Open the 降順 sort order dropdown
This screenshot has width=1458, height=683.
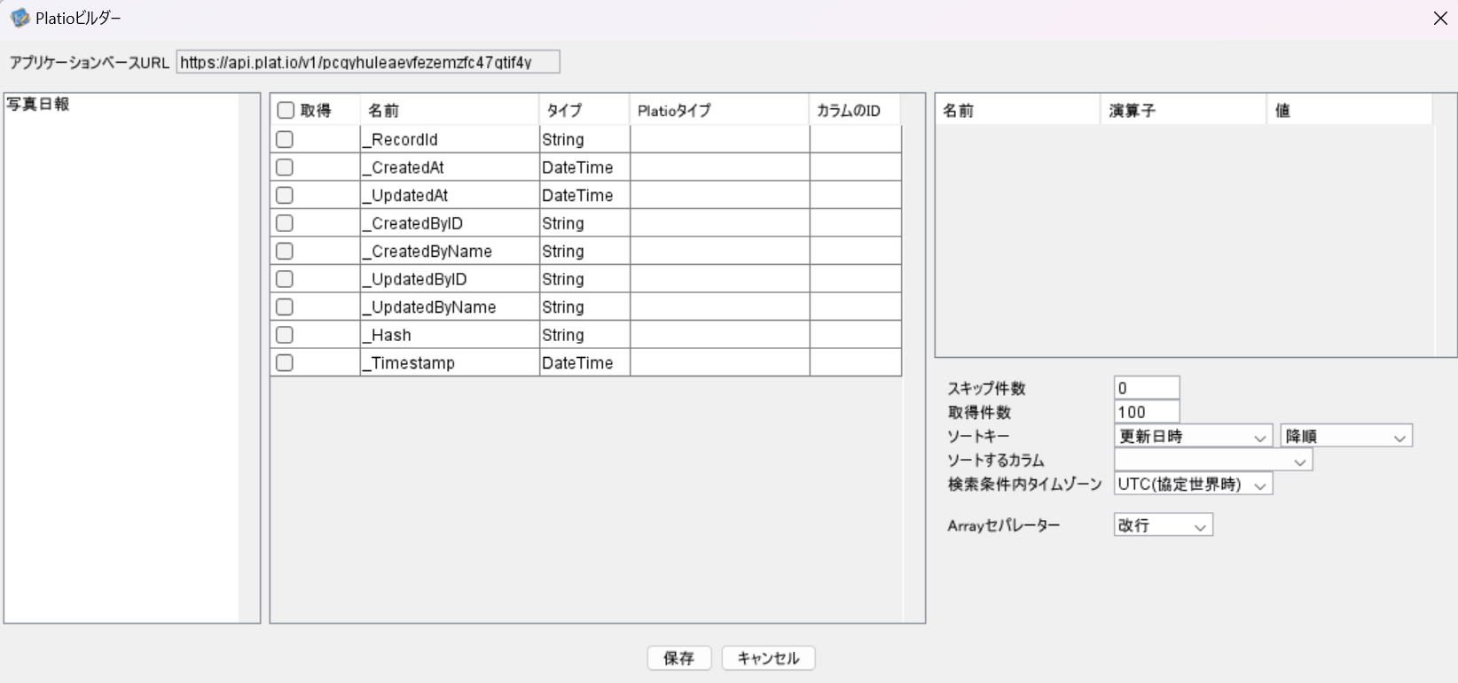(x=1346, y=436)
